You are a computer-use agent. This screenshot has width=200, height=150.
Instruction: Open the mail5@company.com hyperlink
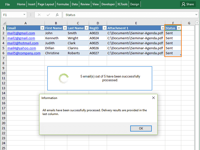24,53
